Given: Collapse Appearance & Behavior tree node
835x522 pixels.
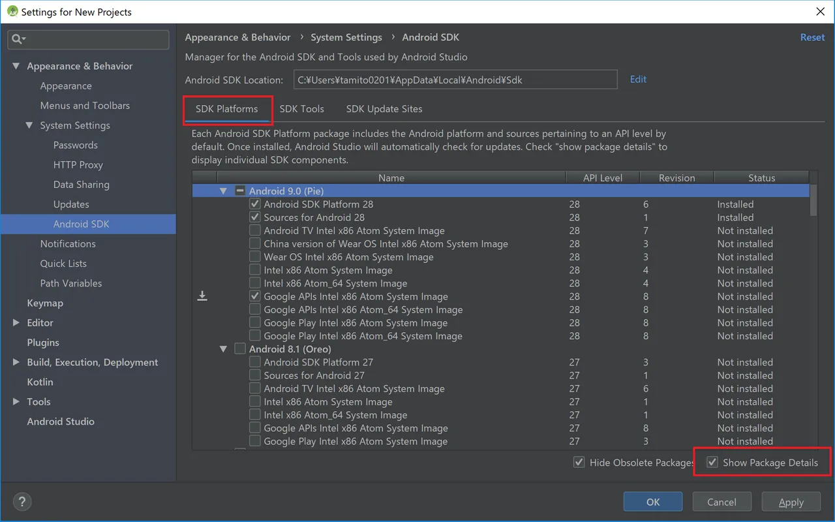Looking at the screenshot, I should pos(16,66).
